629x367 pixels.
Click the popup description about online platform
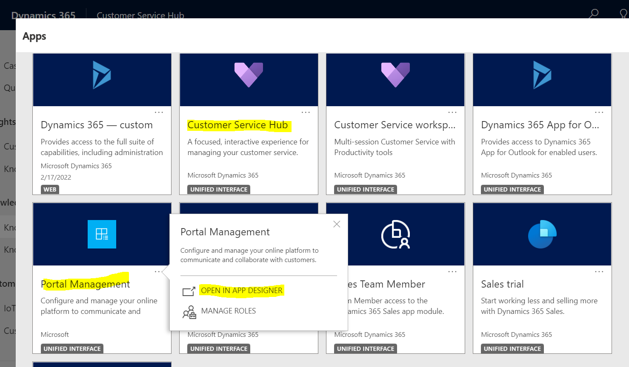[x=249, y=255]
